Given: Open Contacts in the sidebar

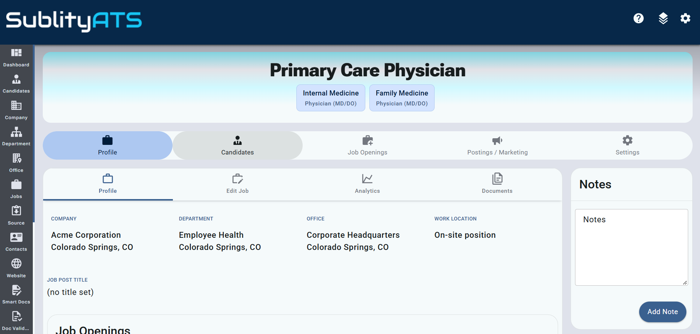Looking at the screenshot, I should click(16, 242).
